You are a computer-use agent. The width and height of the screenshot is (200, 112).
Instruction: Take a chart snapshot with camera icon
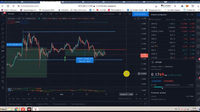(130, 14)
